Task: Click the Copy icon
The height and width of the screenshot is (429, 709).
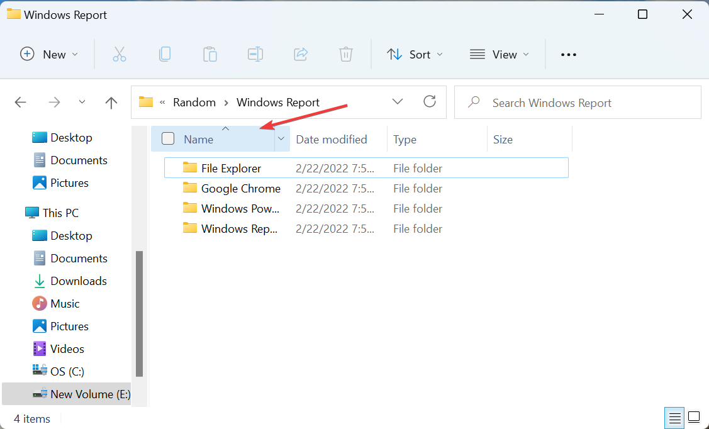Action: [x=165, y=54]
